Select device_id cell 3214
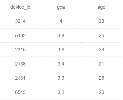Viewport: 123px width, 100px height. 20,21
